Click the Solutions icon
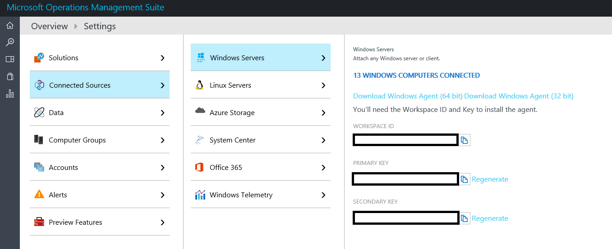This screenshot has height=249, width=612. (39, 58)
